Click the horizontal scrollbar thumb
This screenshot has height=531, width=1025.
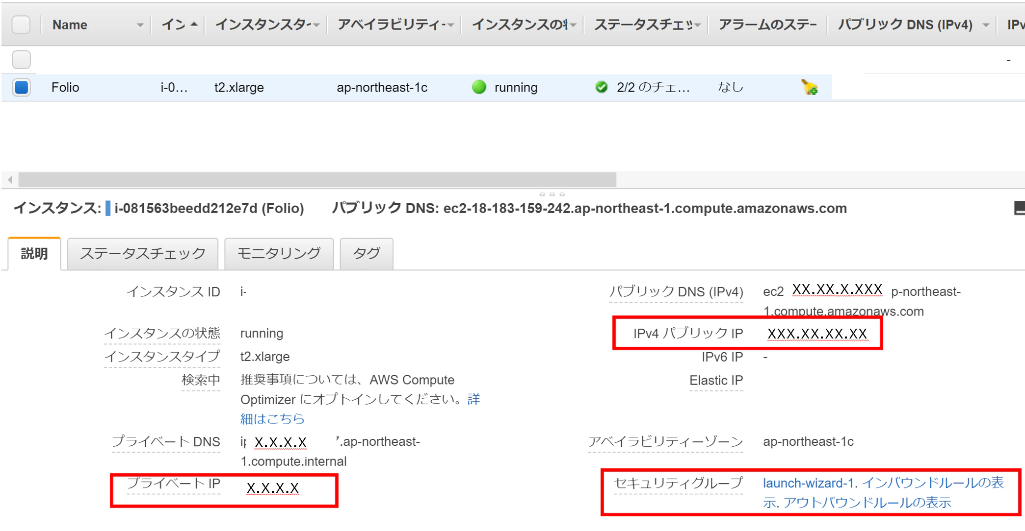click(317, 180)
